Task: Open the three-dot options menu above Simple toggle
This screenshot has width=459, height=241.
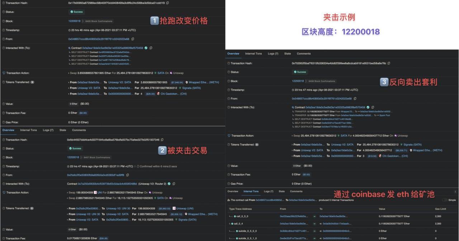Action: [x=455, y=192]
